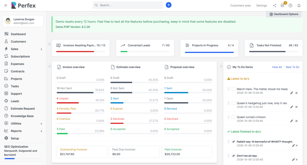
Task: Click '3 Paid' invoices link
Action: (x=61, y=129)
